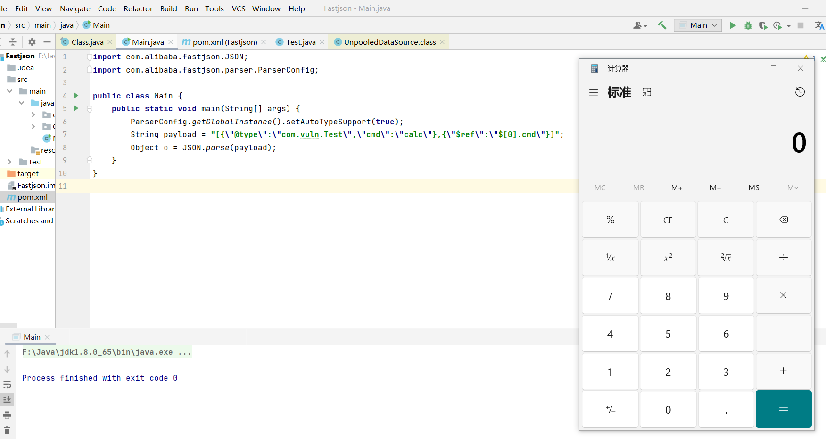Start debugging with the bug icon
The width and height of the screenshot is (826, 439).
pos(748,25)
